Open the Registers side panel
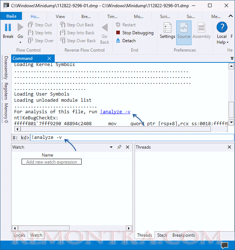 [6, 91]
